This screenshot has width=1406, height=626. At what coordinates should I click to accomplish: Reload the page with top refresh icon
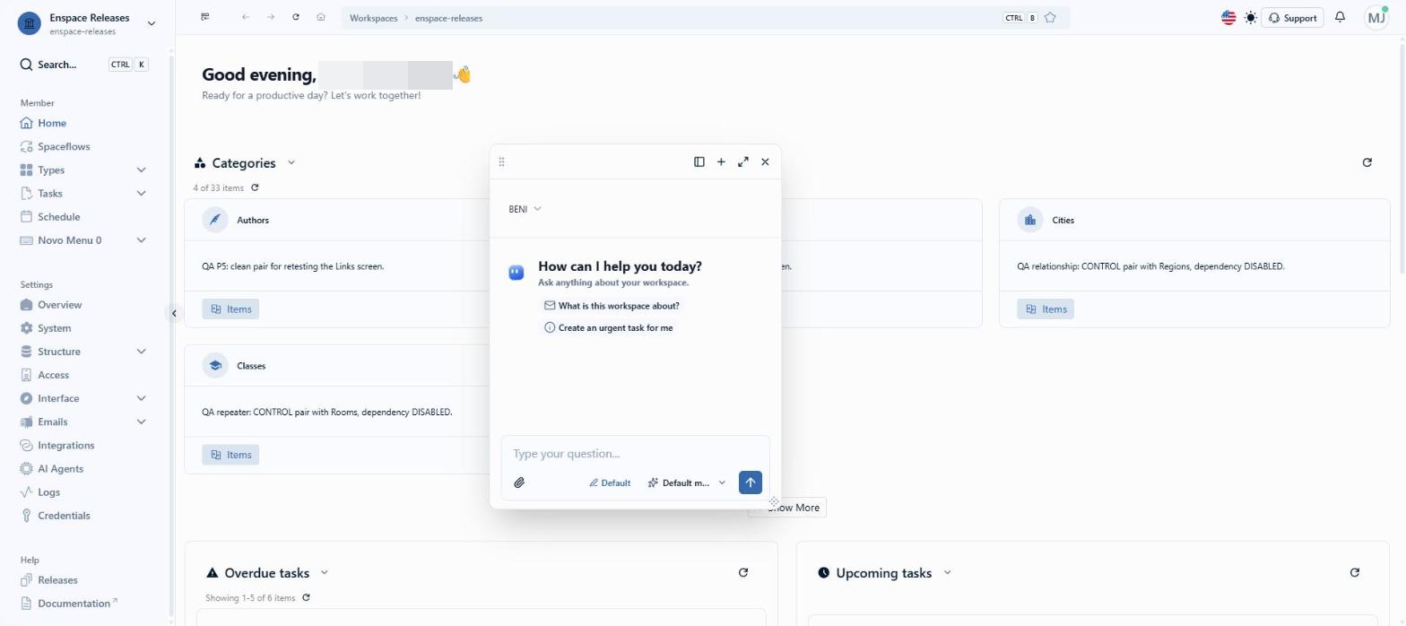click(296, 17)
